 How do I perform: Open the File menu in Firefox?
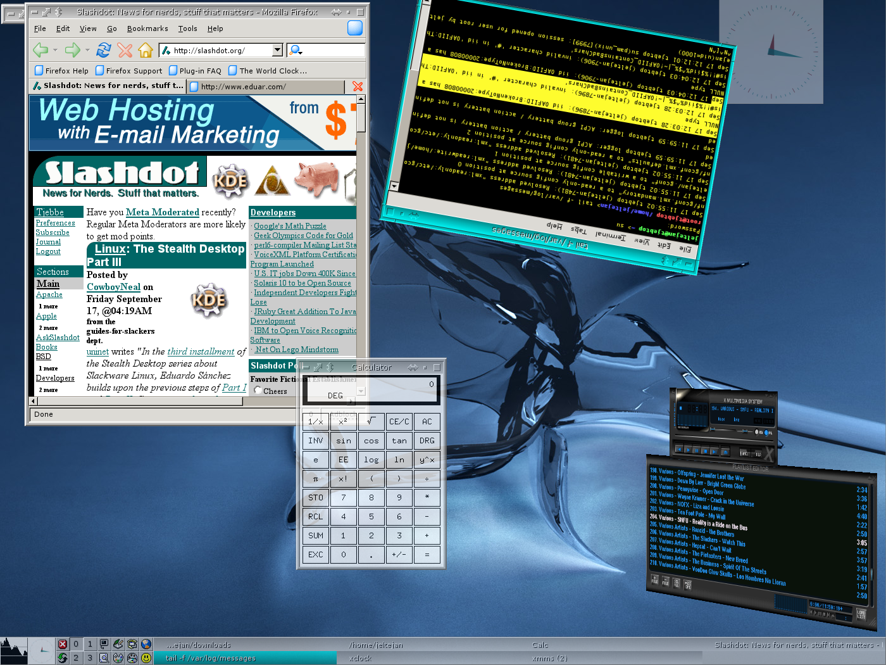coord(40,28)
